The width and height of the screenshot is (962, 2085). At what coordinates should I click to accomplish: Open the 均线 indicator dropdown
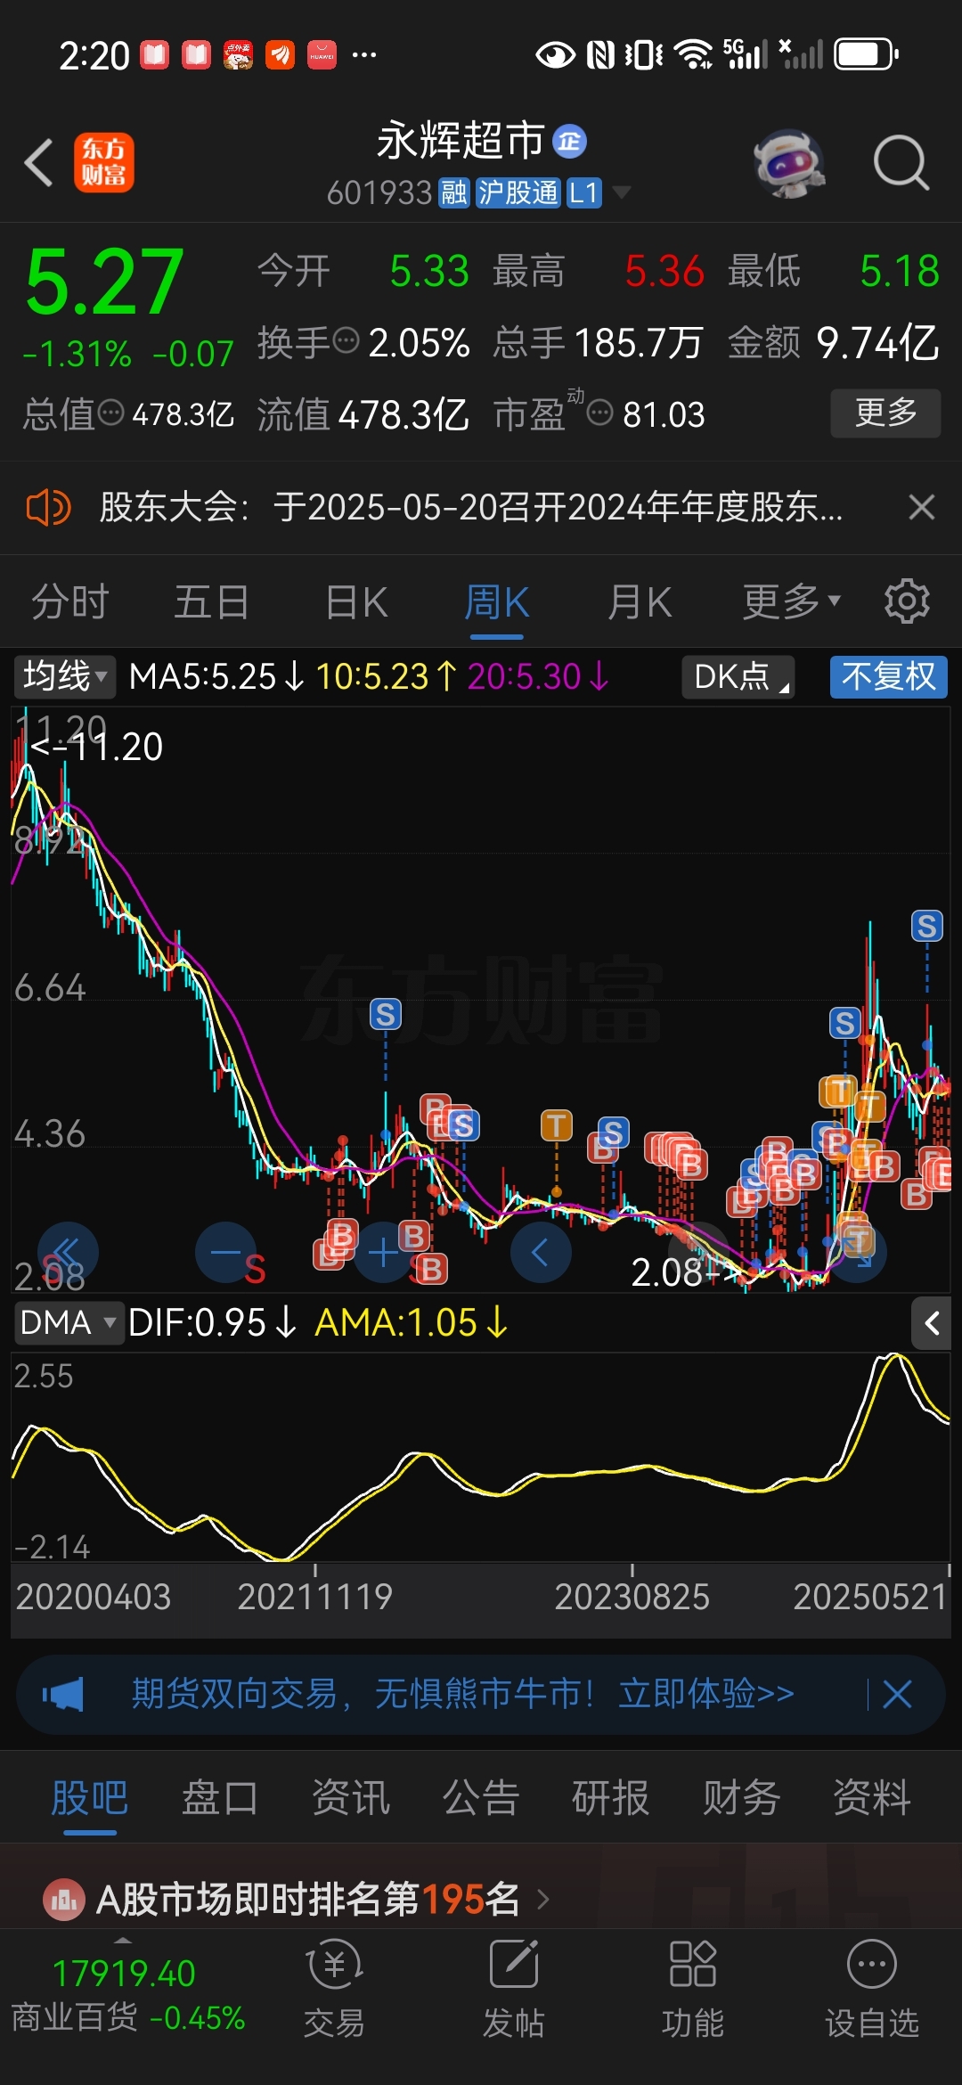pos(64,676)
